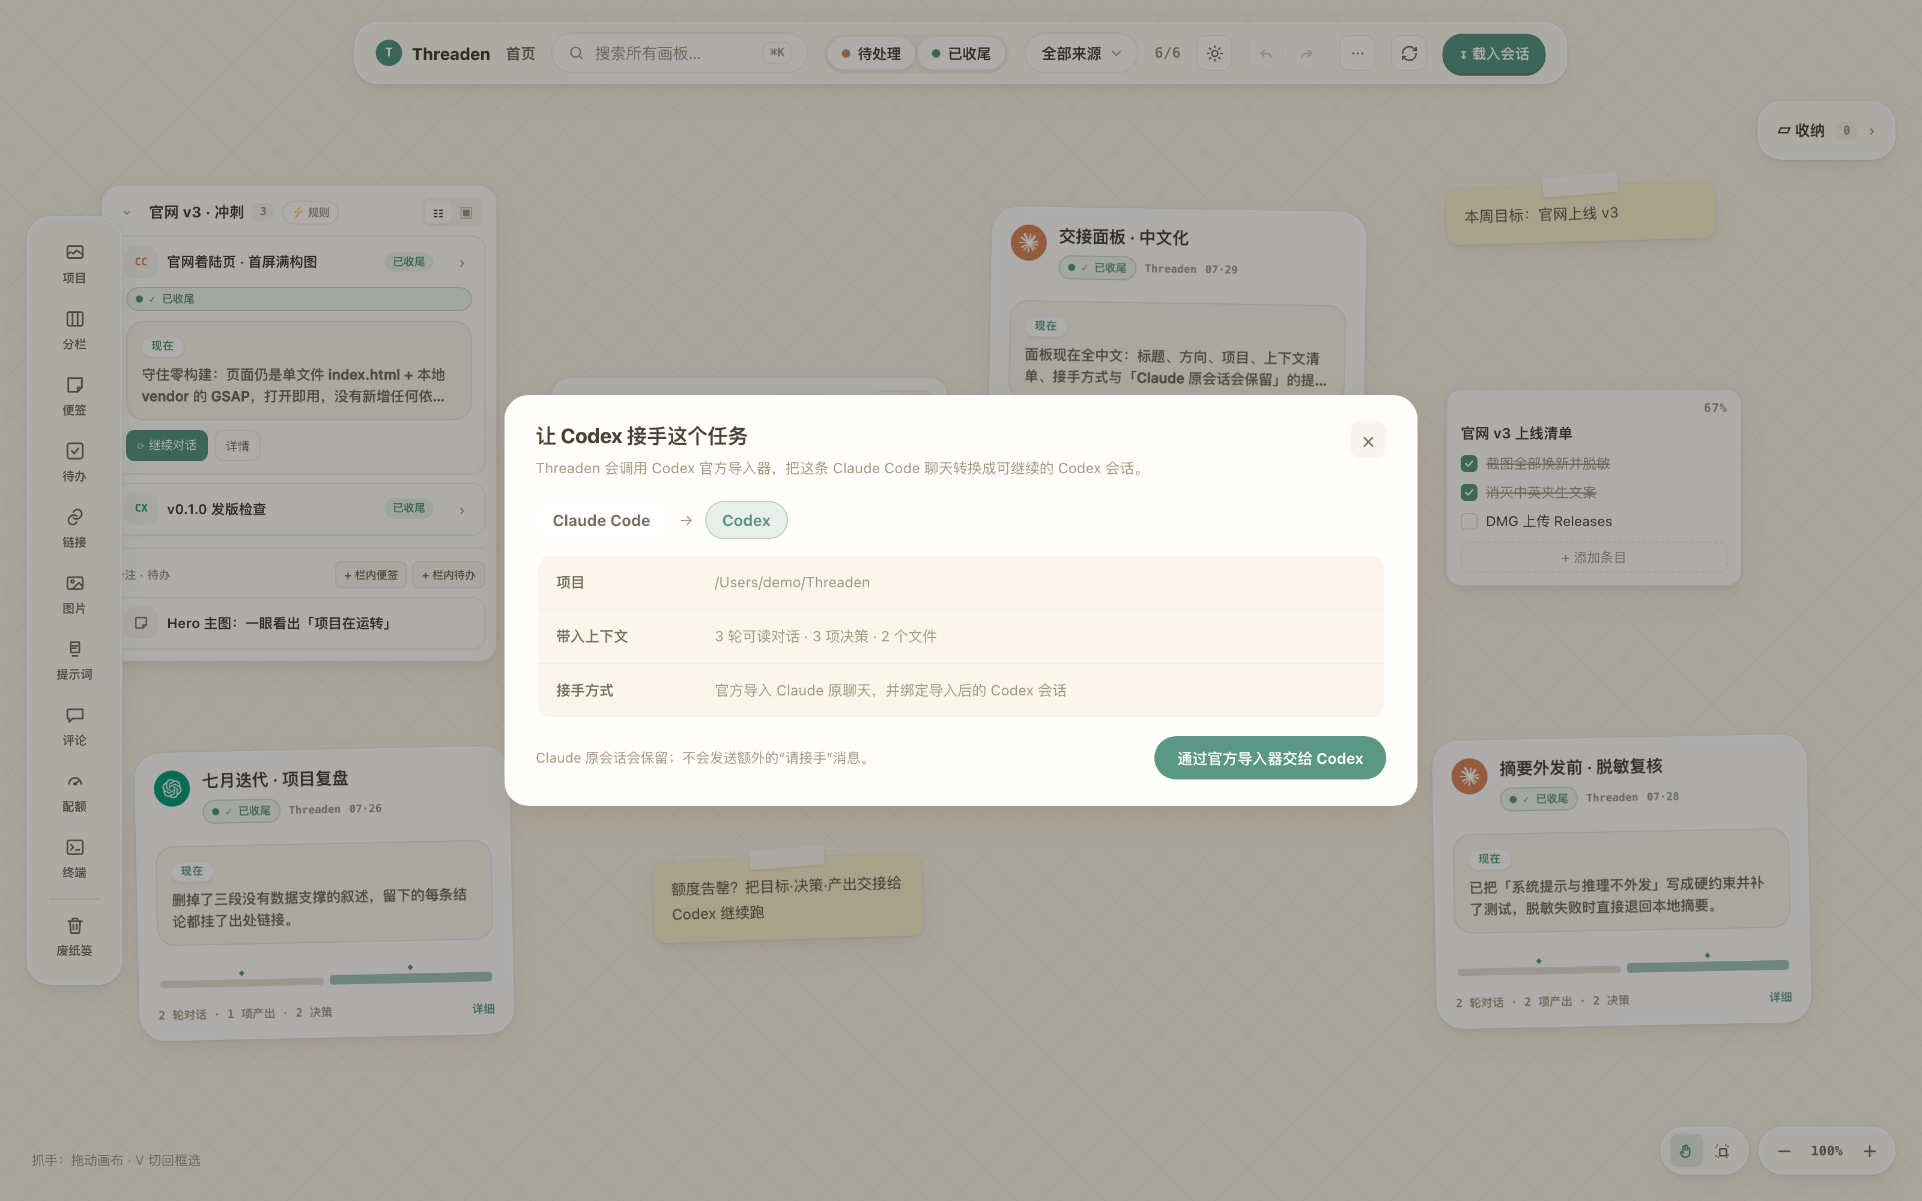Toggle the 待处理 filter
This screenshot has width=1922, height=1201.
[870, 53]
